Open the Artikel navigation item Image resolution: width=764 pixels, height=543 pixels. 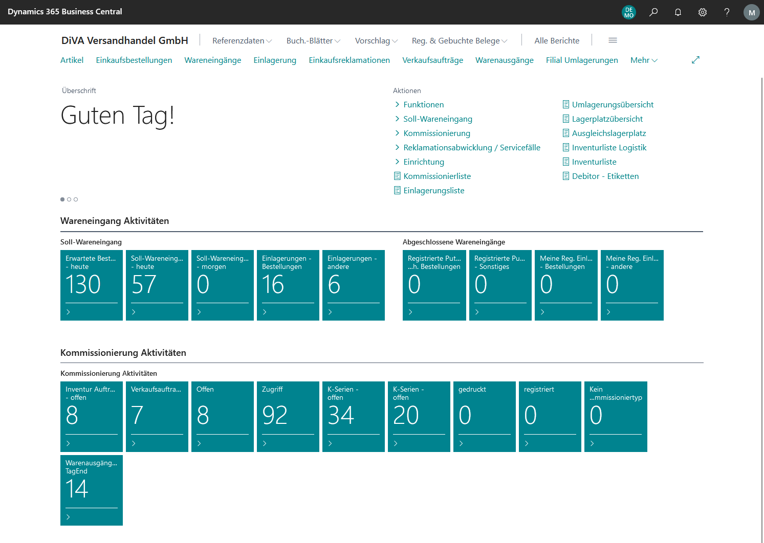(72, 60)
